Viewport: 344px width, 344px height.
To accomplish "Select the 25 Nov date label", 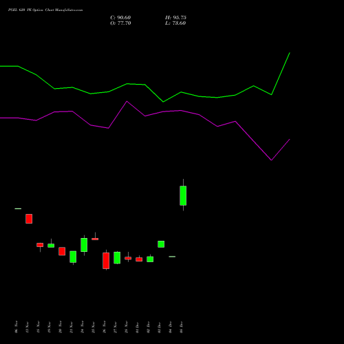I will tap(94, 327).
